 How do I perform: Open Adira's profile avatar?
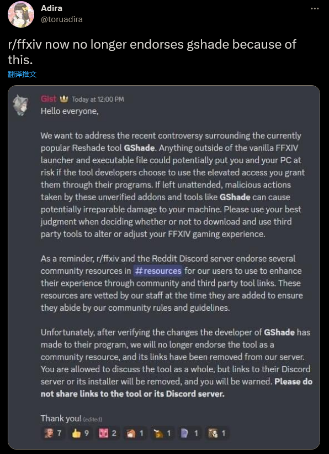click(x=21, y=14)
